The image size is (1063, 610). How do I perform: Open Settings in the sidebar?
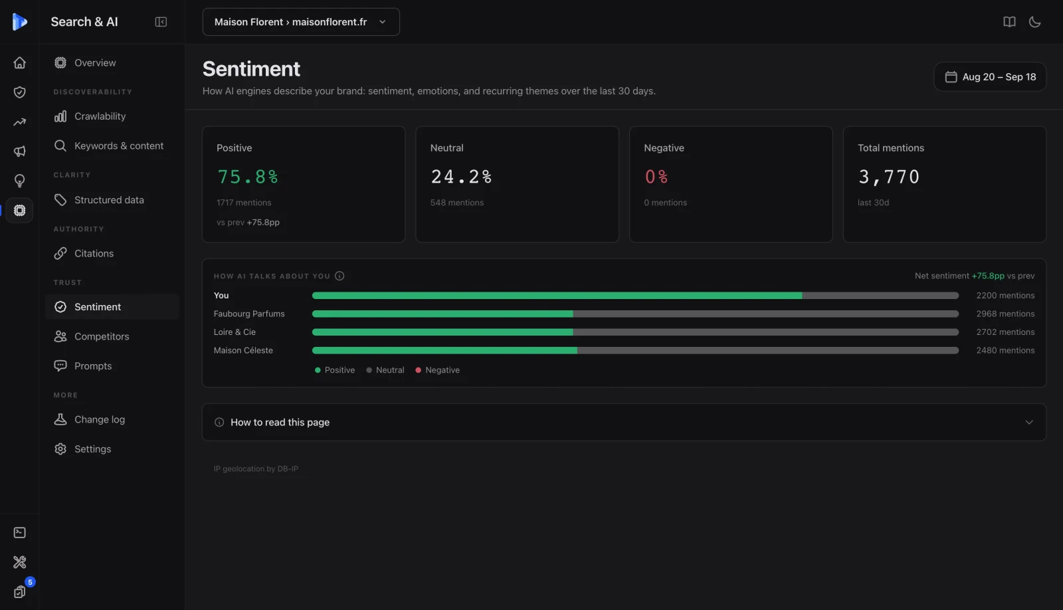[112, 449]
